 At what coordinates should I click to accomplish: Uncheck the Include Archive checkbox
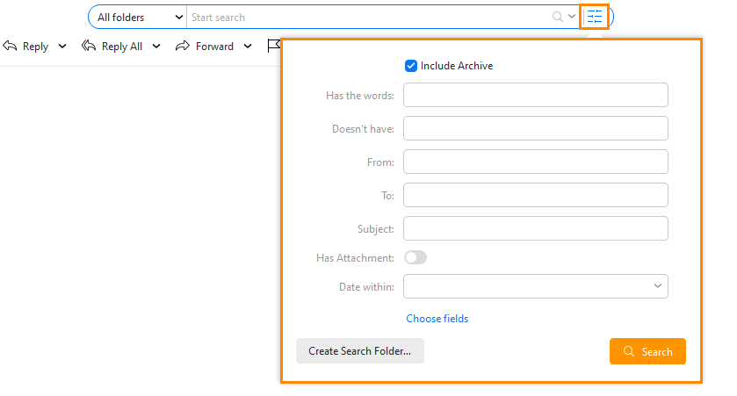(410, 66)
